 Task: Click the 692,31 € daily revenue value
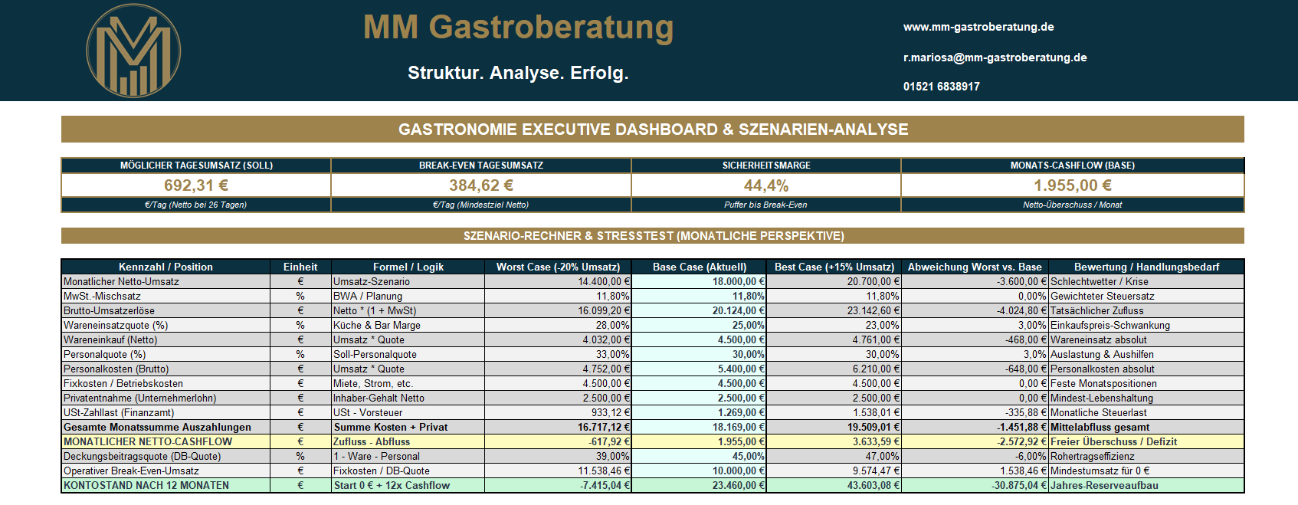pyautogui.click(x=196, y=185)
